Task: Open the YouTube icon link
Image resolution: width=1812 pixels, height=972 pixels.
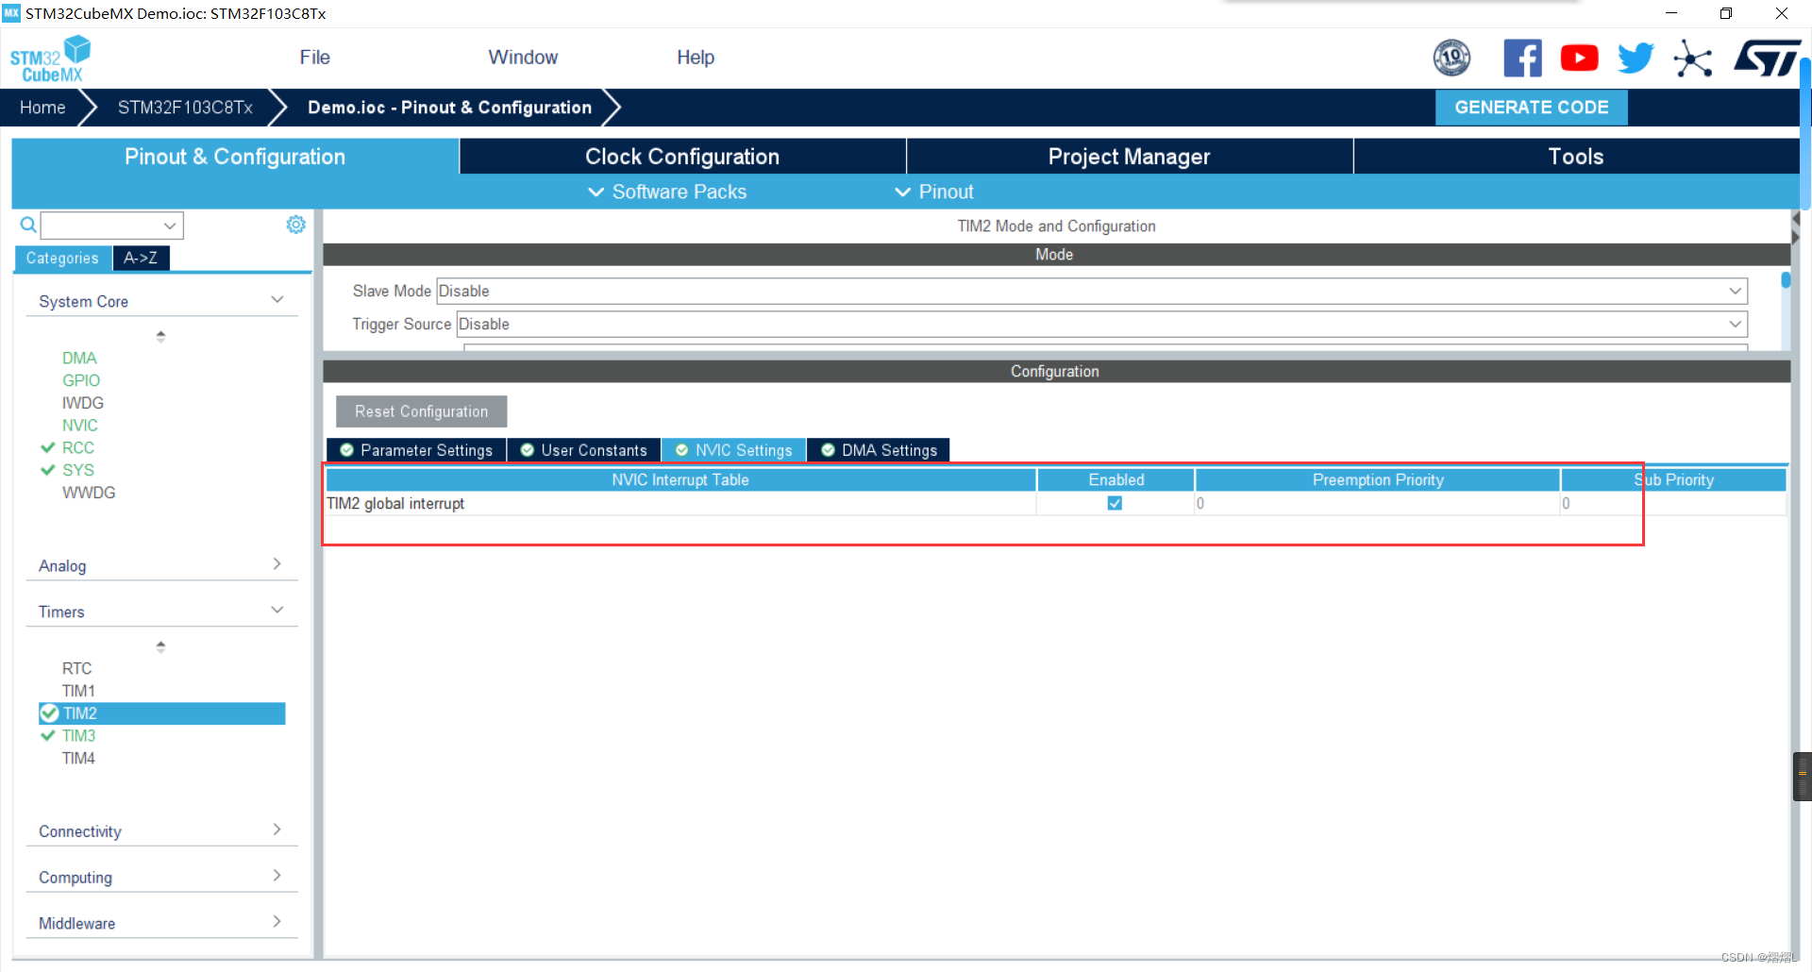Action: (x=1579, y=59)
